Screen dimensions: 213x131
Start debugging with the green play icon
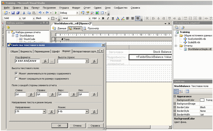56,13
